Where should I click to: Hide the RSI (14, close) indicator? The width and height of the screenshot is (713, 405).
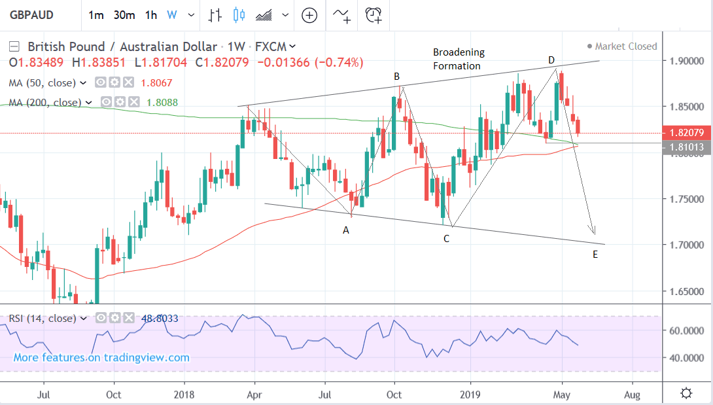[x=101, y=319]
